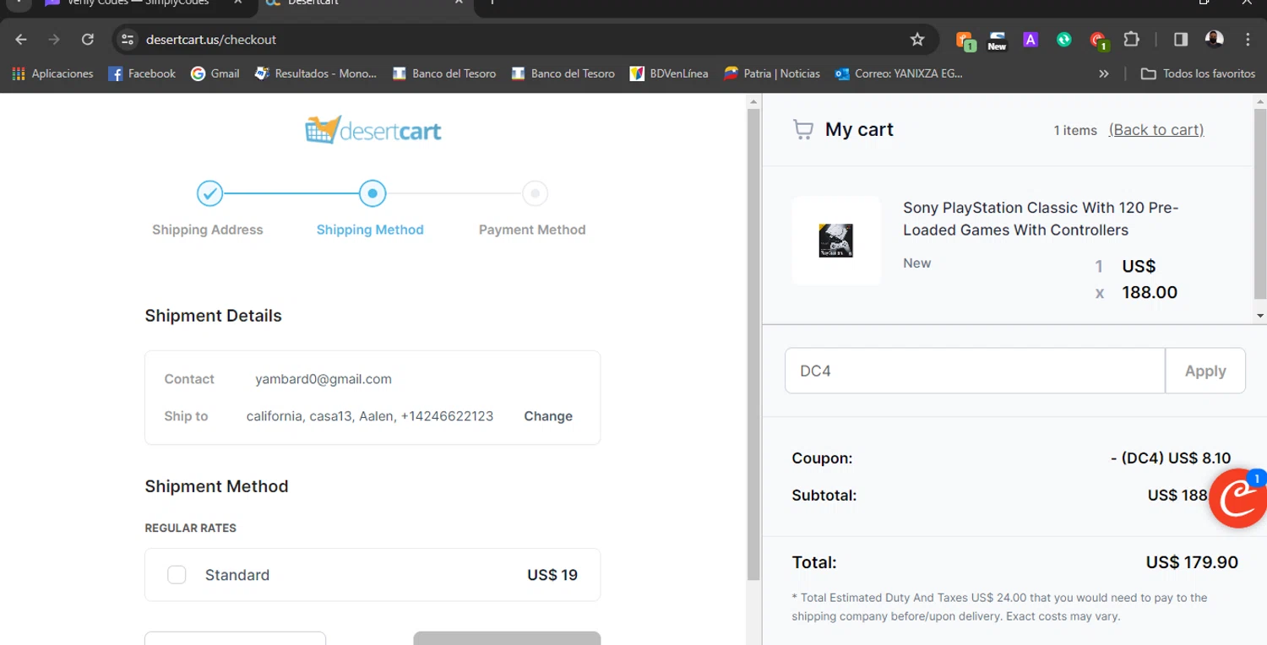Viewport: 1267px width, 645px height.
Task: Click the shopping cart icon beside My cart
Action: point(802,130)
